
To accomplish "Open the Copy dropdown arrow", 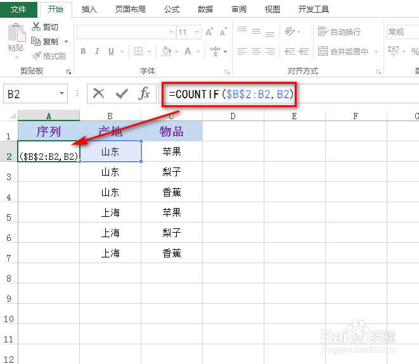I will point(67,42).
